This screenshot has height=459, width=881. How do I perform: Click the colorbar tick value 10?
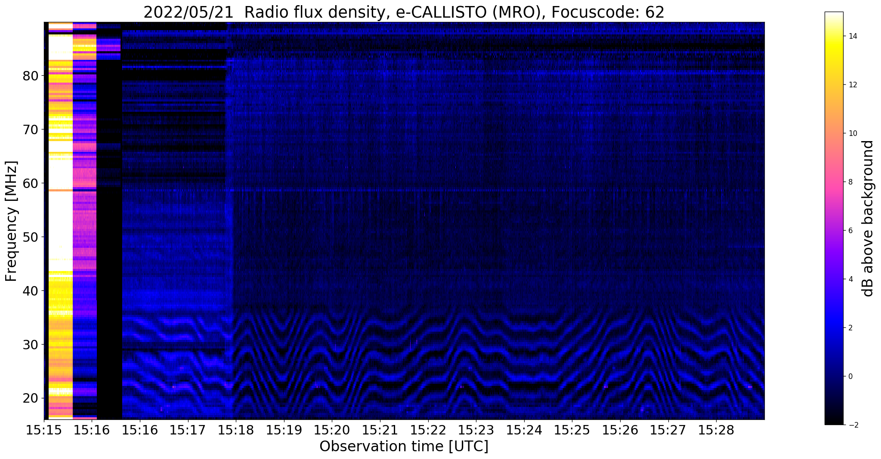pos(852,133)
